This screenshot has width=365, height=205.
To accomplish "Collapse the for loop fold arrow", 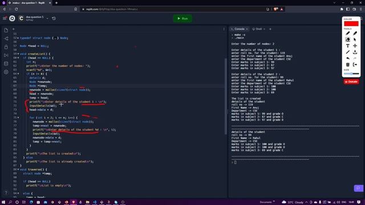I will pos(18,118).
